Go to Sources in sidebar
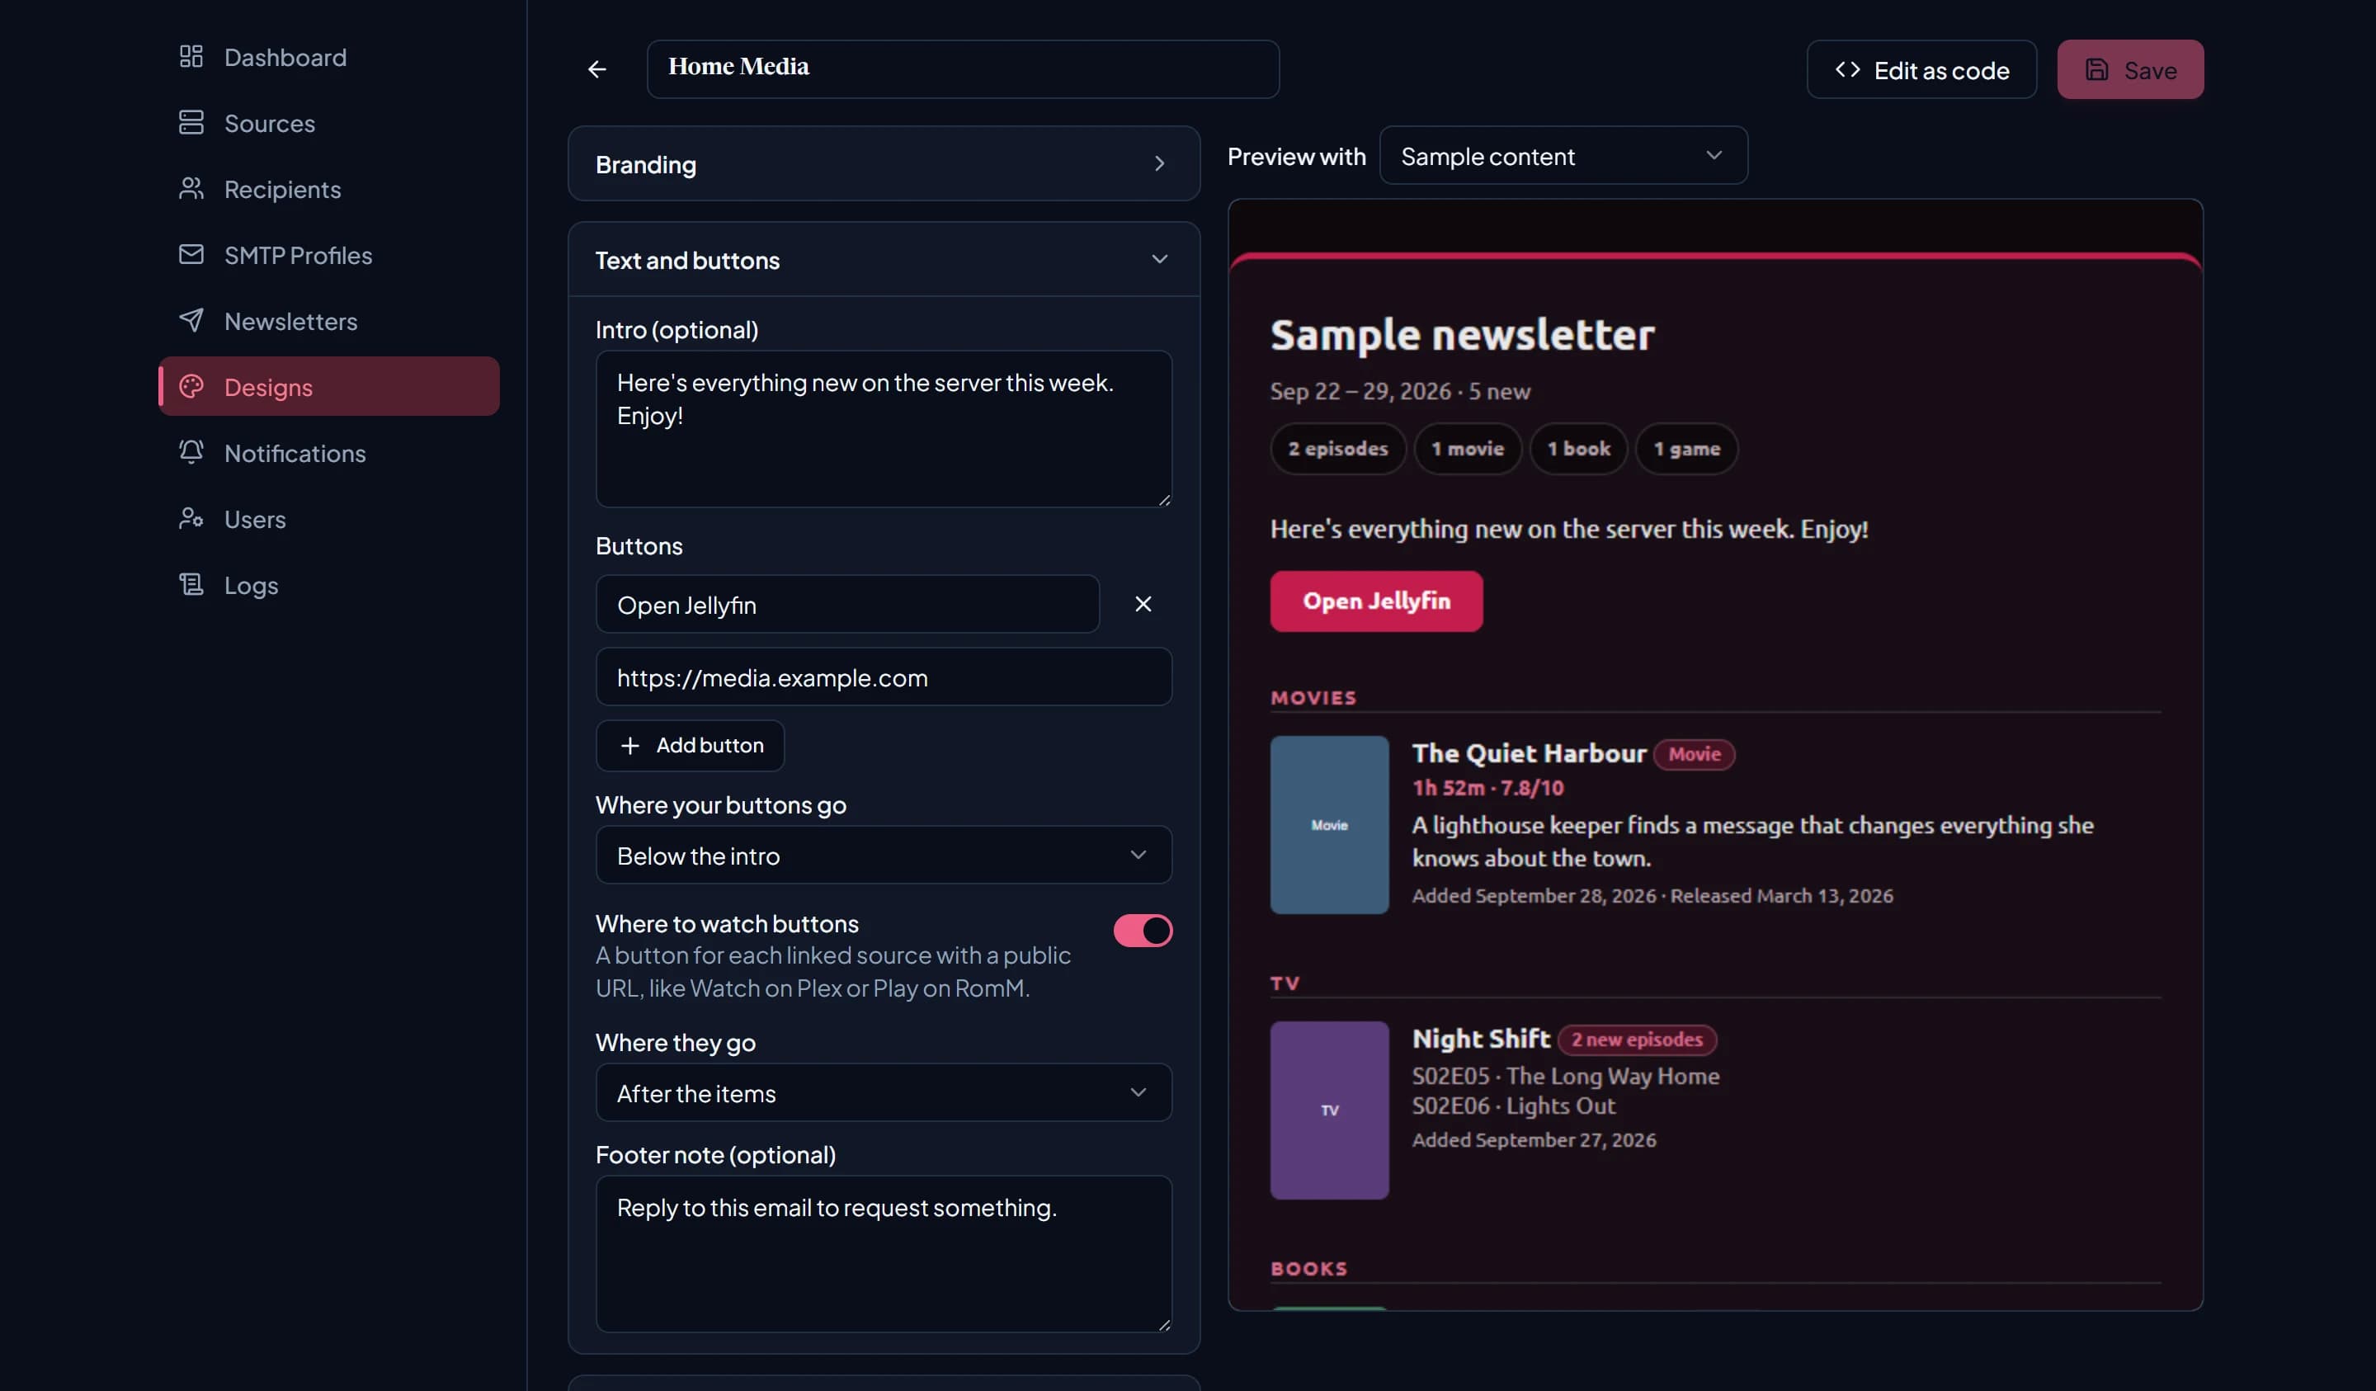This screenshot has height=1391, width=2376. coord(329,123)
